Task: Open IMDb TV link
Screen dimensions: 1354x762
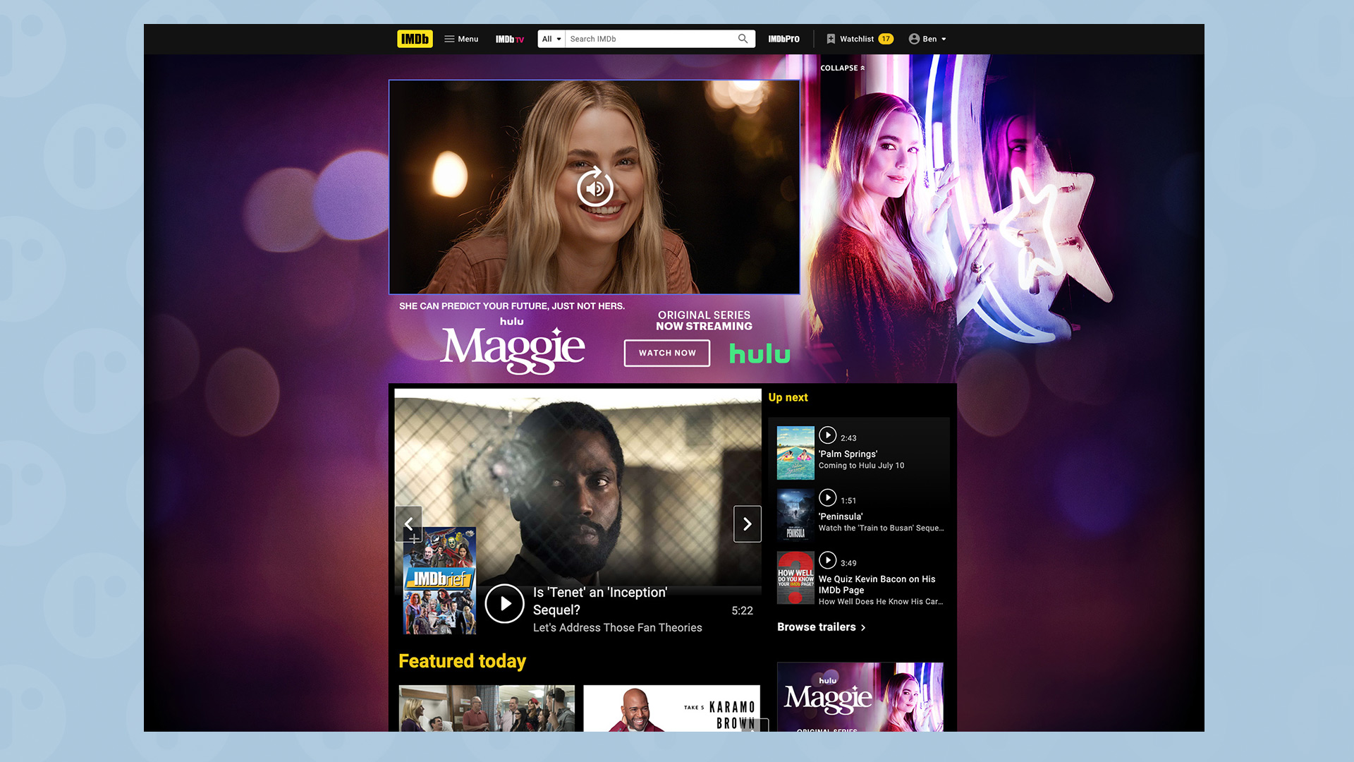Action: point(509,40)
